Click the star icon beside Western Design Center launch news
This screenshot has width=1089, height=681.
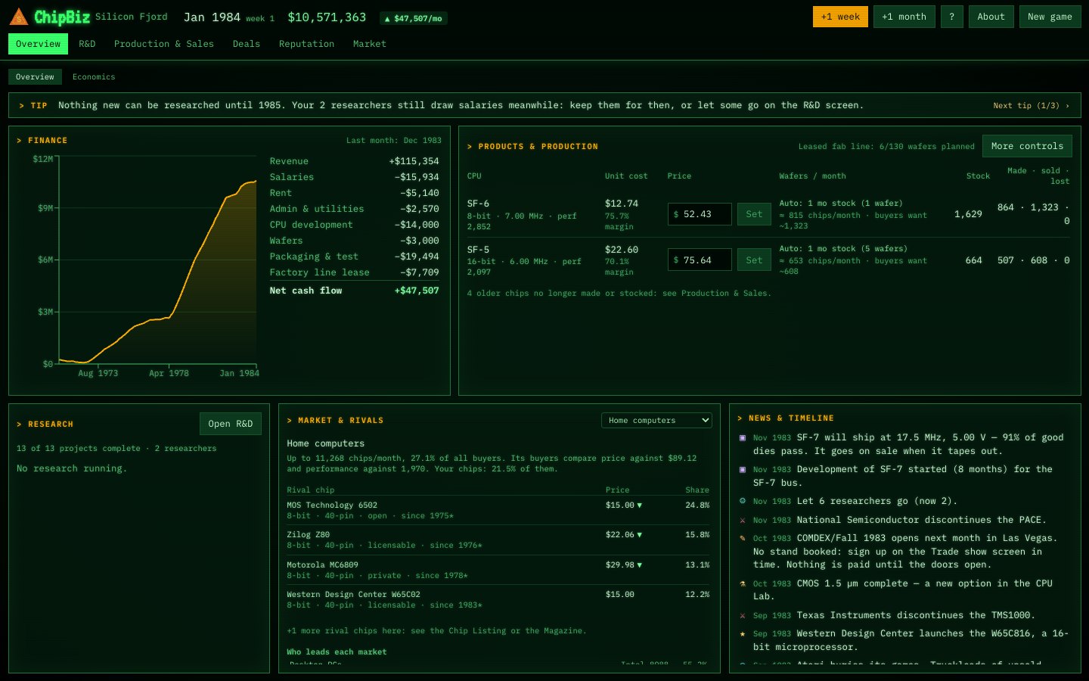[x=743, y=634]
